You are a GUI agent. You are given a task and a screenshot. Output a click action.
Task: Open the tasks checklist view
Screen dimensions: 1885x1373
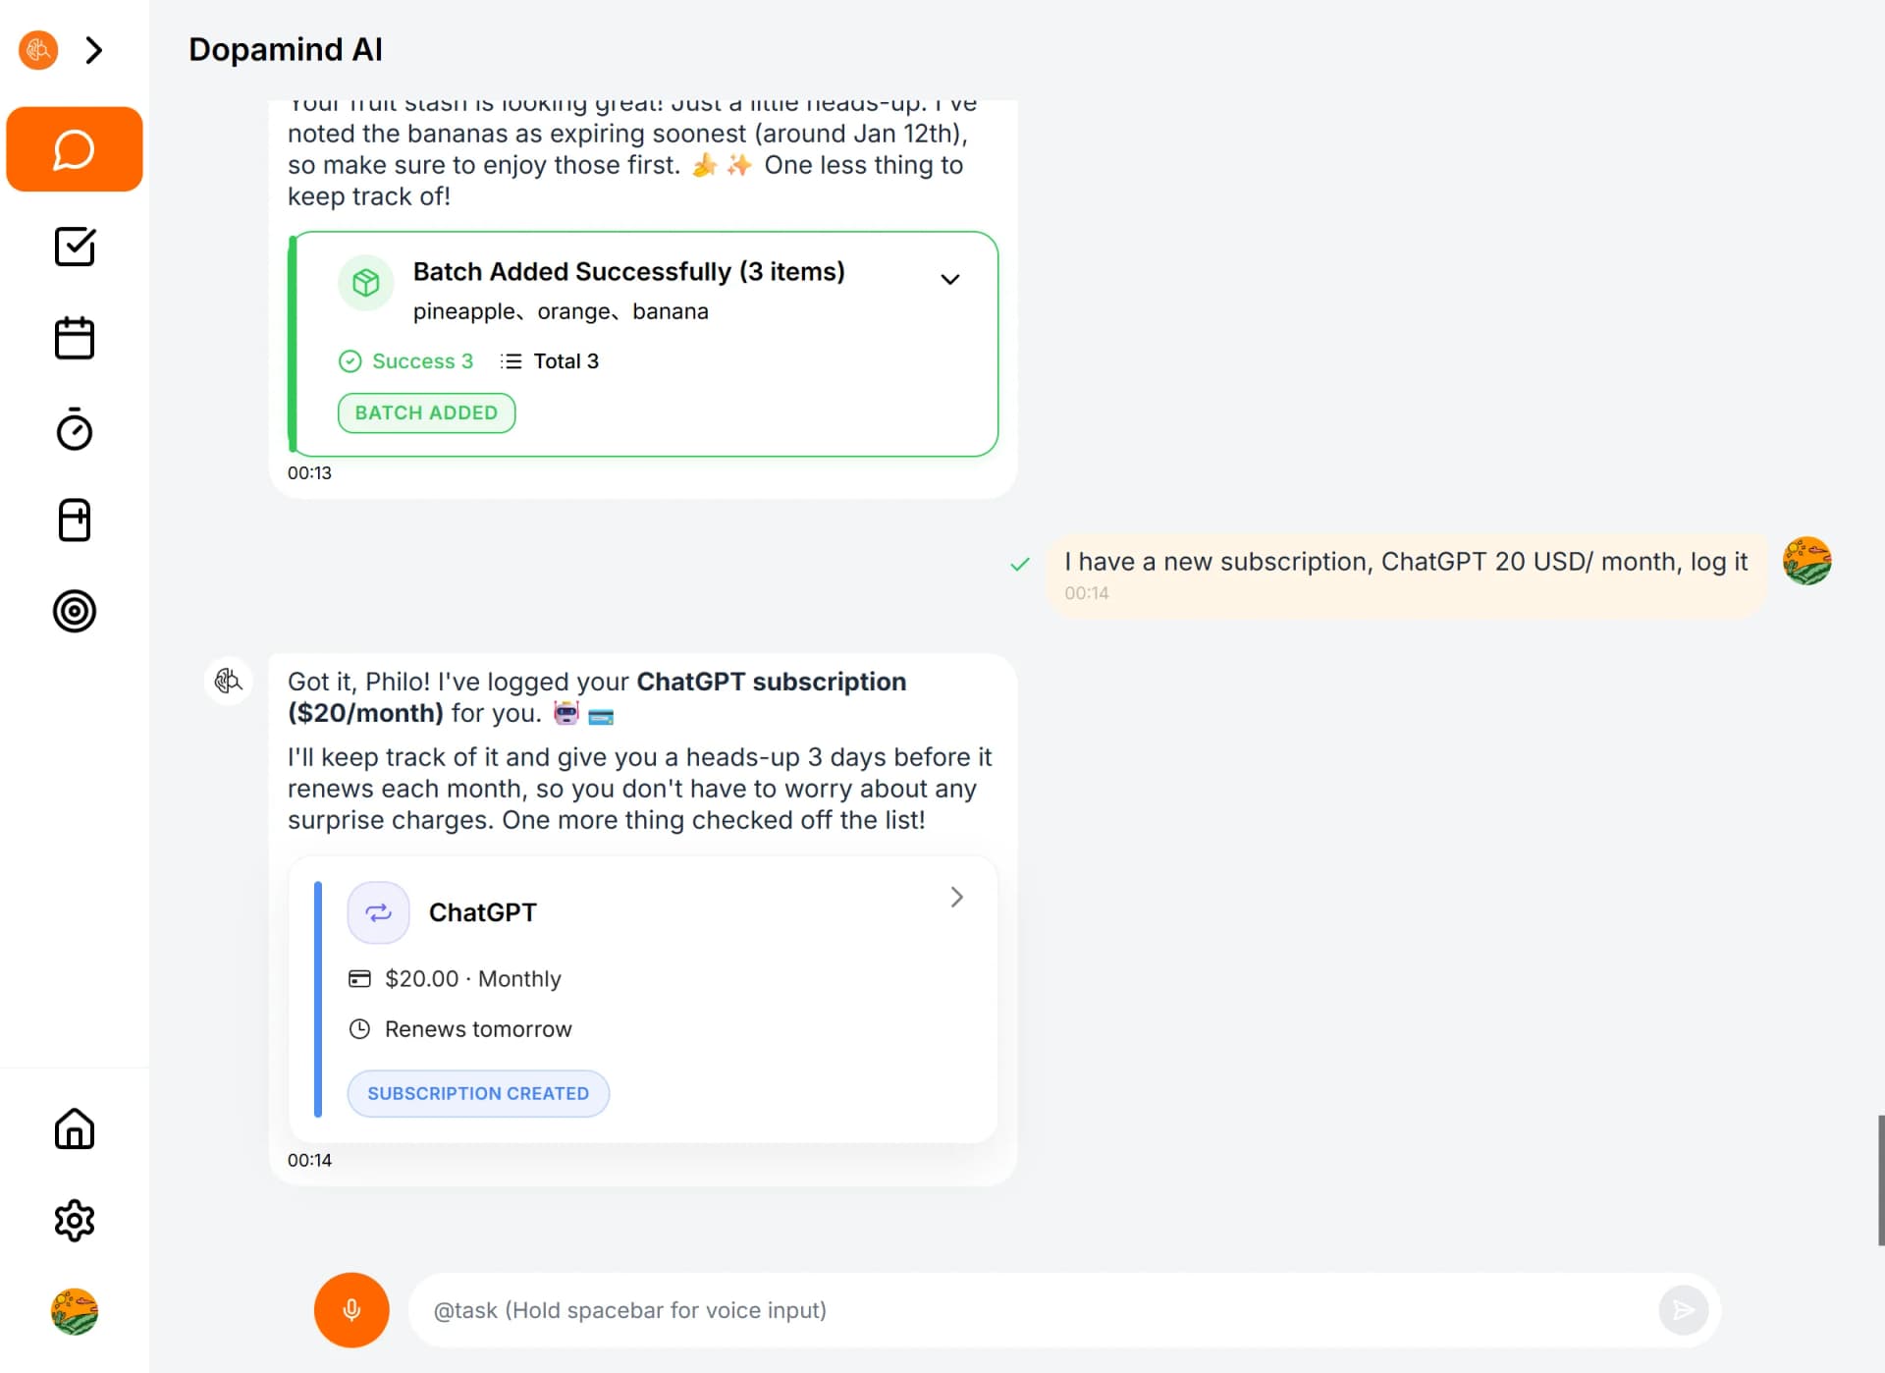(x=74, y=247)
